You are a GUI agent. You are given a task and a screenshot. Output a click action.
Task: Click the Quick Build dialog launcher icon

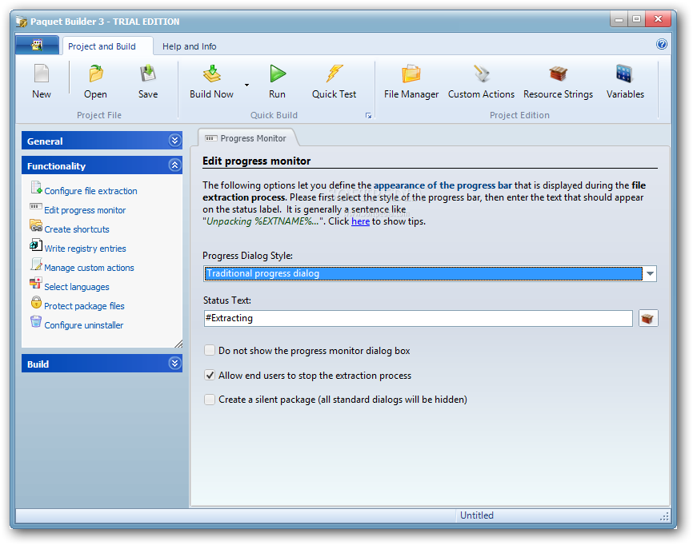[368, 116]
